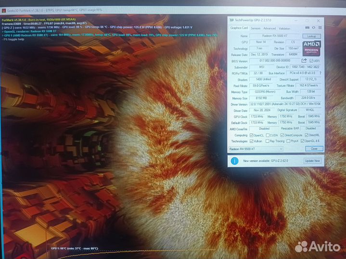Click the Lookup button
This screenshot has height=259, width=346.
coord(311,36)
